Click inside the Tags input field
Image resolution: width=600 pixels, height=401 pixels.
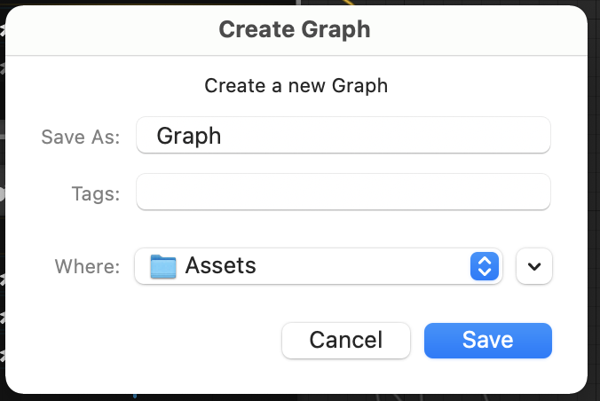click(x=343, y=193)
